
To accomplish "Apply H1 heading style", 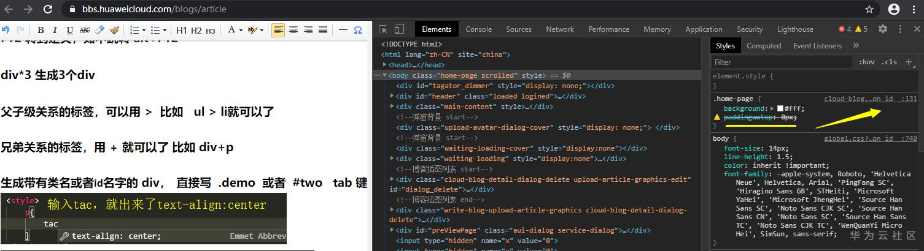I will coord(182,30).
